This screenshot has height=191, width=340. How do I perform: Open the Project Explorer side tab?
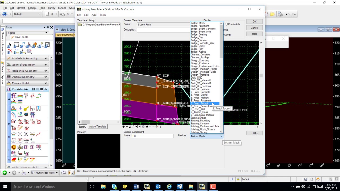[2, 72]
